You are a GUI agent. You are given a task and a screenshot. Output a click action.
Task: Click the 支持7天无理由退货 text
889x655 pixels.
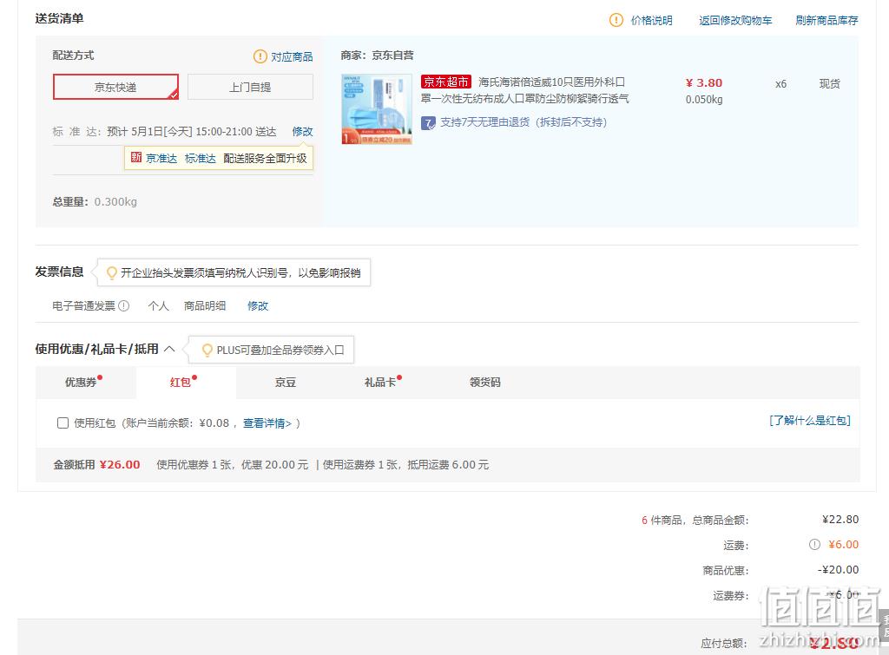[x=524, y=121]
